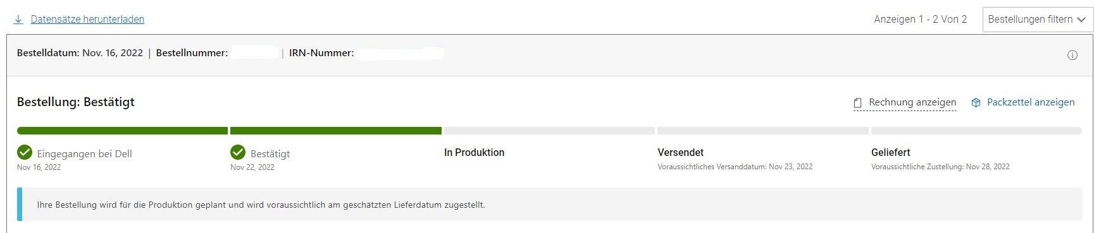The width and height of the screenshot is (1094, 233).
Task: Click the invoice document icon
Action: point(858,103)
